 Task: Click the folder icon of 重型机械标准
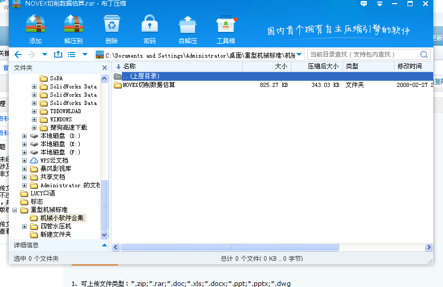(x=24, y=210)
